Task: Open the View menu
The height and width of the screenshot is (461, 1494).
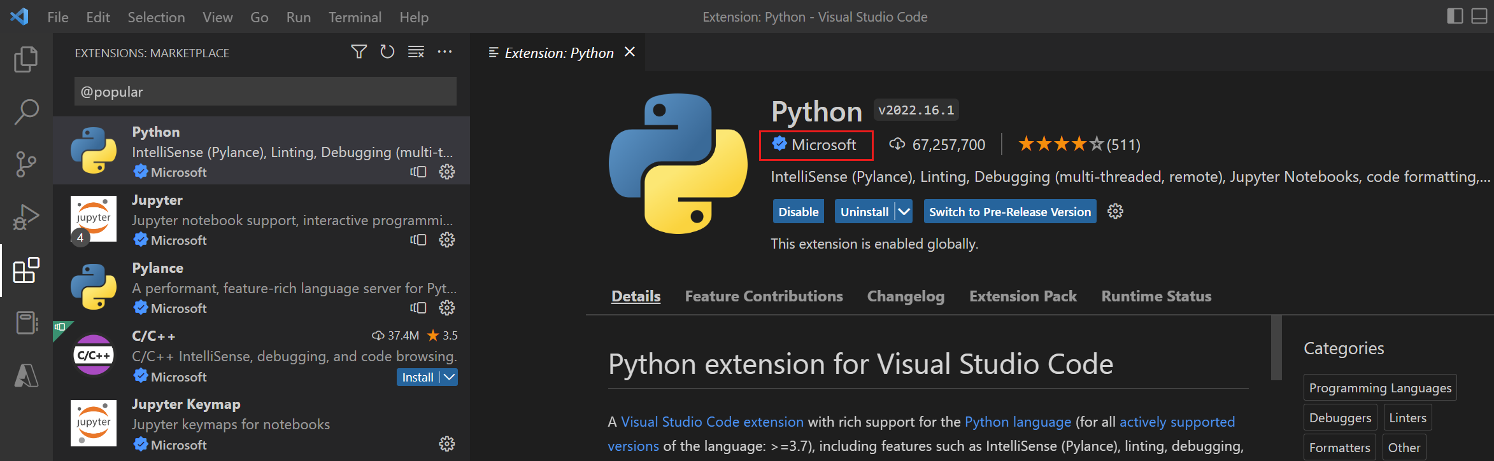Action: pos(218,17)
